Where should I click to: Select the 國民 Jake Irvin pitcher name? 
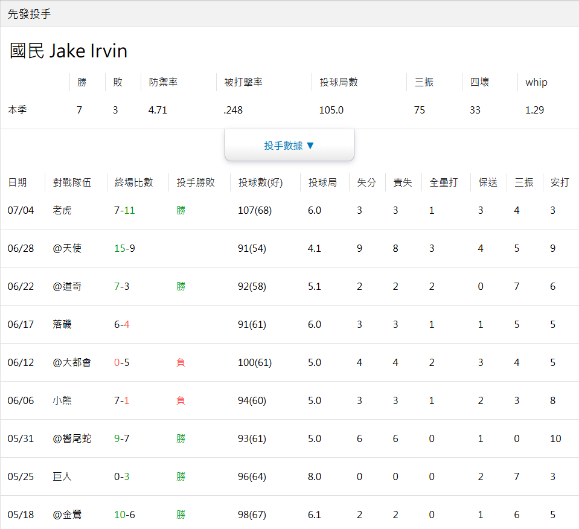coord(68,51)
